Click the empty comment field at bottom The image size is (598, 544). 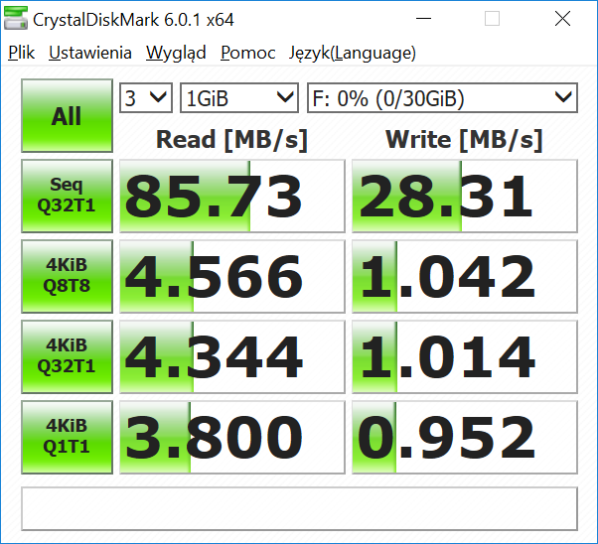299,508
